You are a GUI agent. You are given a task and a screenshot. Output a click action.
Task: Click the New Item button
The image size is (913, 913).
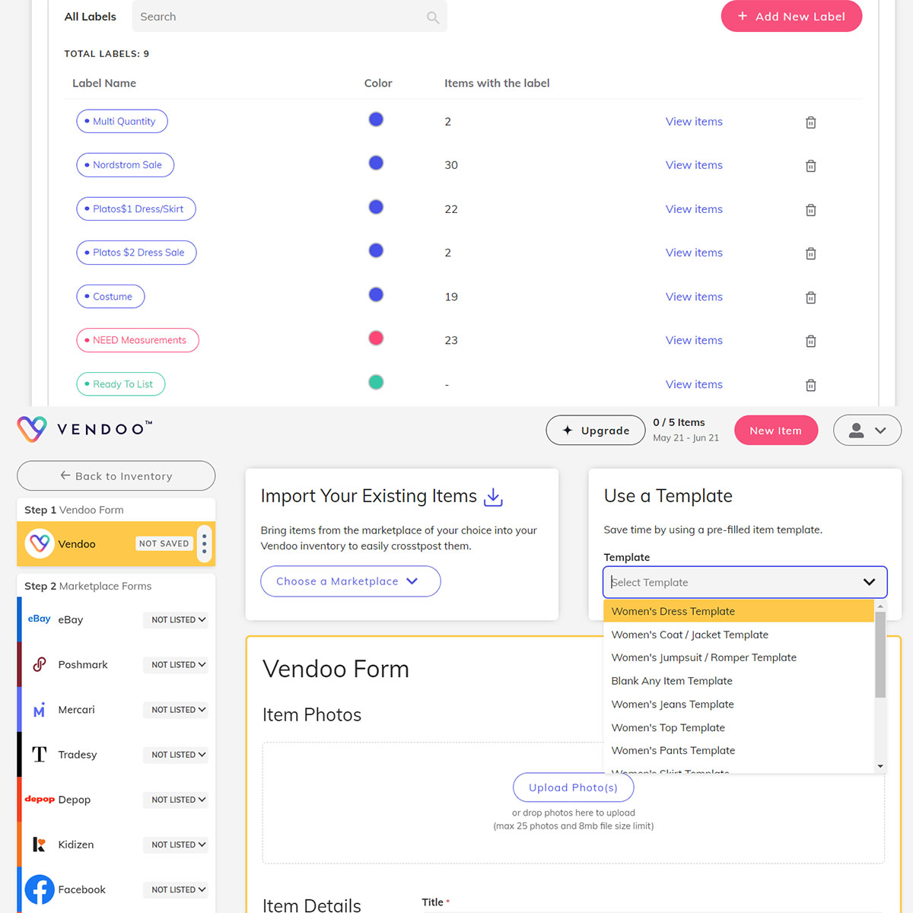click(776, 431)
